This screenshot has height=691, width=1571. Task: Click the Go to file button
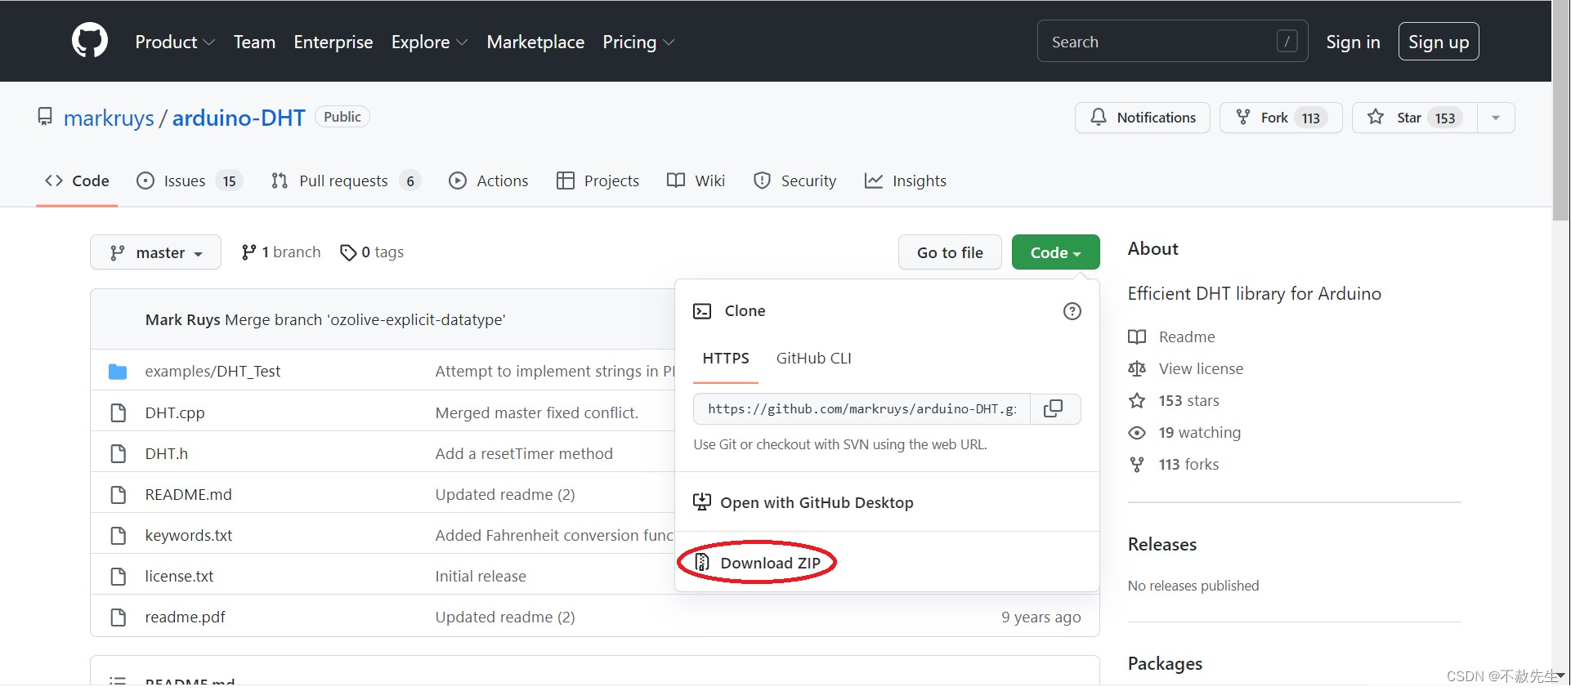(x=950, y=252)
